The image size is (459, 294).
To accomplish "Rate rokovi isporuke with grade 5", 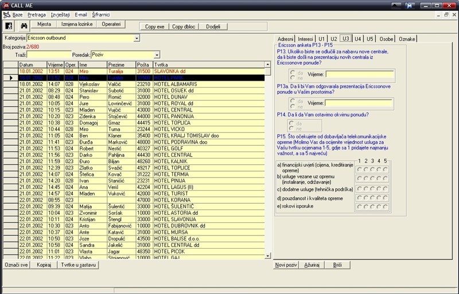I will pyautogui.click(x=385, y=207).
